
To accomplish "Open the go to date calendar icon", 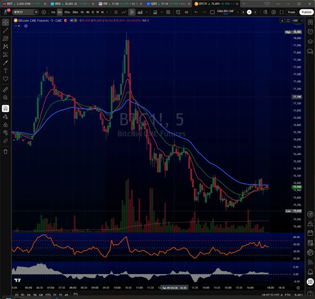I will pyautogui.click(x=75, y=295).
